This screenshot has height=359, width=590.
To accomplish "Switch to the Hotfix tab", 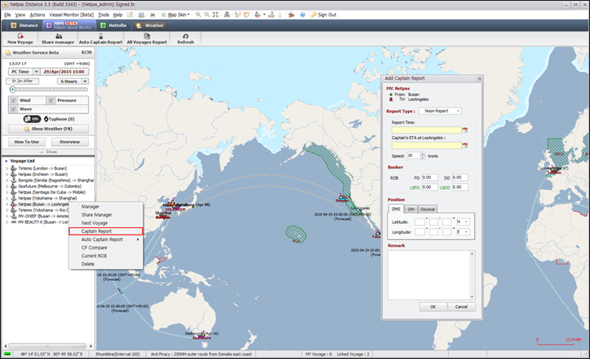I will (x=113, y=25).
